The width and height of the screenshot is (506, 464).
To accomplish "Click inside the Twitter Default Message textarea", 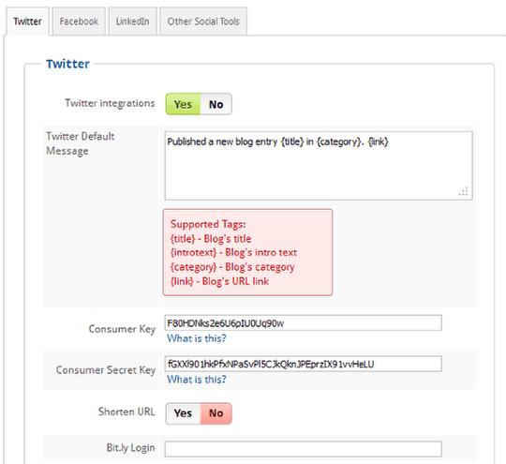I will pos(319,166).
